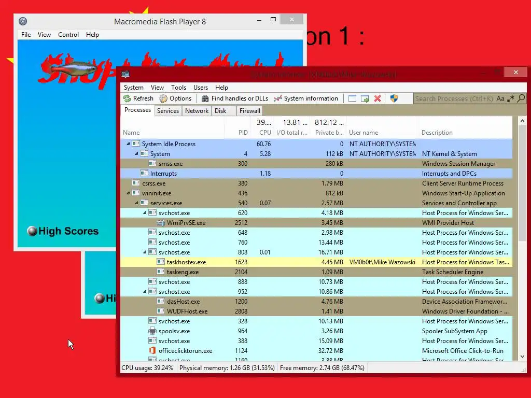Toggle regex search option icon

click(511, 98)
